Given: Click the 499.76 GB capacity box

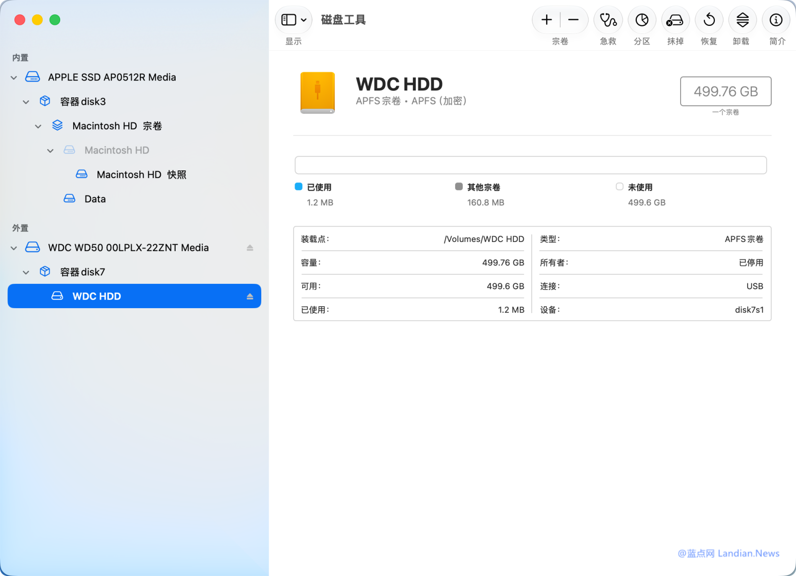Looking at the screenshot, I should click(x=726, y=91).
